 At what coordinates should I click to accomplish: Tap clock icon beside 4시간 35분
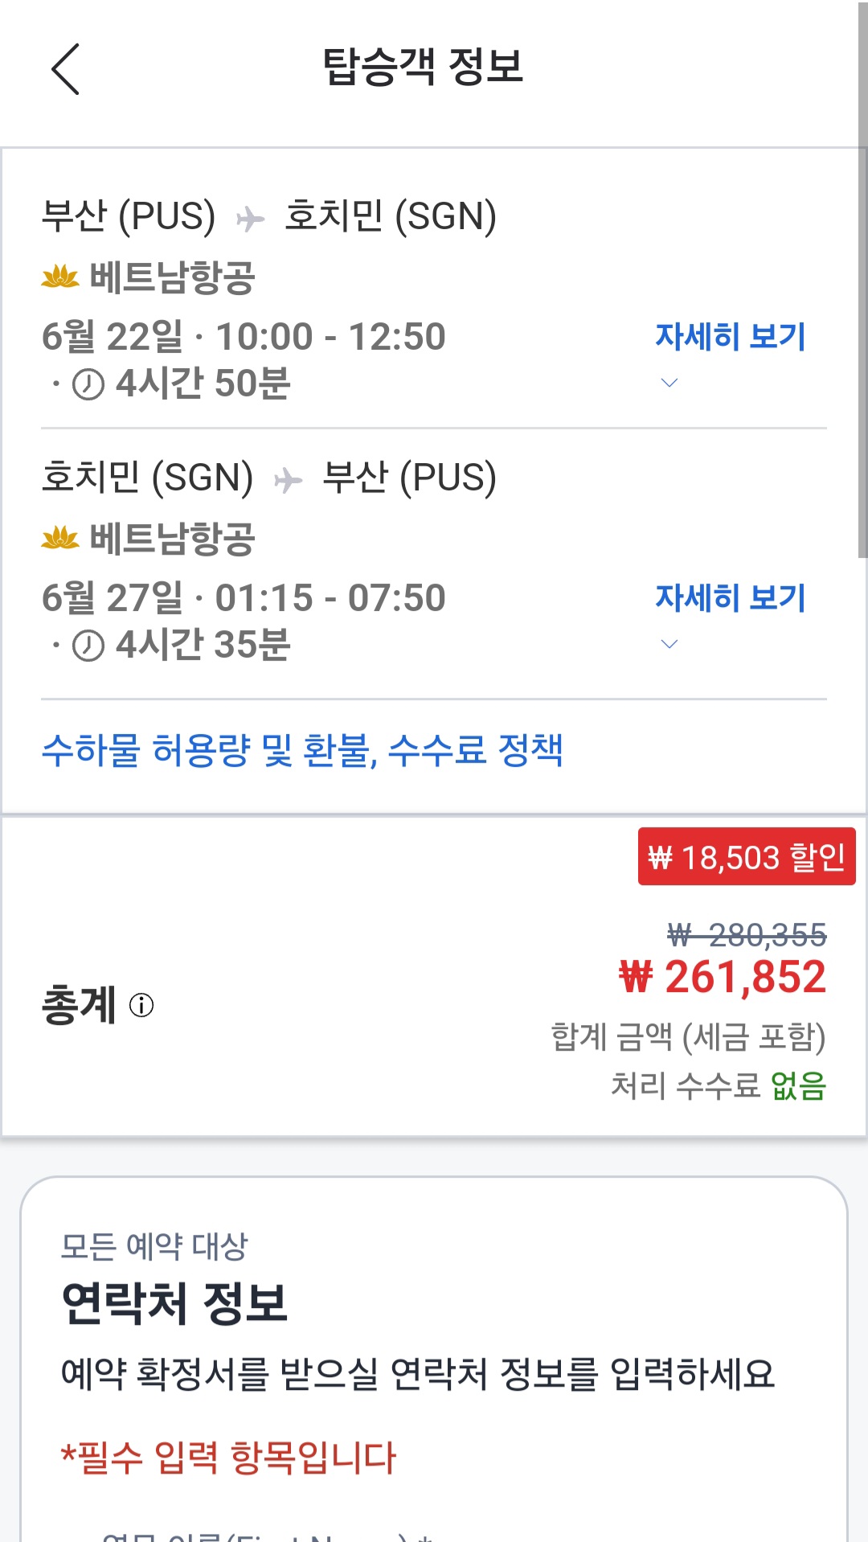(x=88, y=646)
